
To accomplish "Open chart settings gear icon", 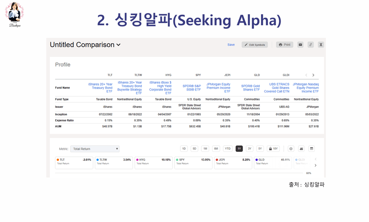I will point(291,148).
